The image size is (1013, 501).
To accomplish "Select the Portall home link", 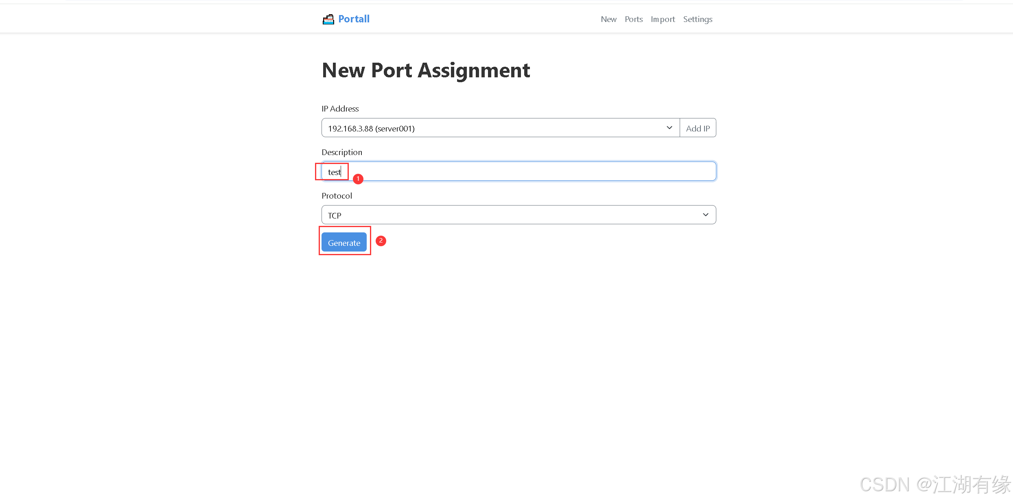I will (353, 19).
